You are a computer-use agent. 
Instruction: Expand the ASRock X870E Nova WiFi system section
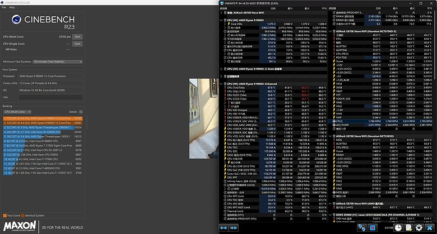[221, 13]
